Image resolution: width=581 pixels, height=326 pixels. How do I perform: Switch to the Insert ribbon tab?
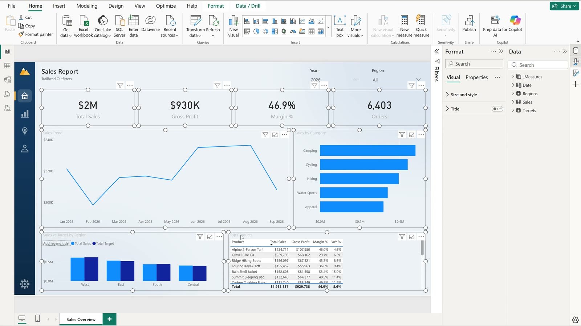point(59,6)
